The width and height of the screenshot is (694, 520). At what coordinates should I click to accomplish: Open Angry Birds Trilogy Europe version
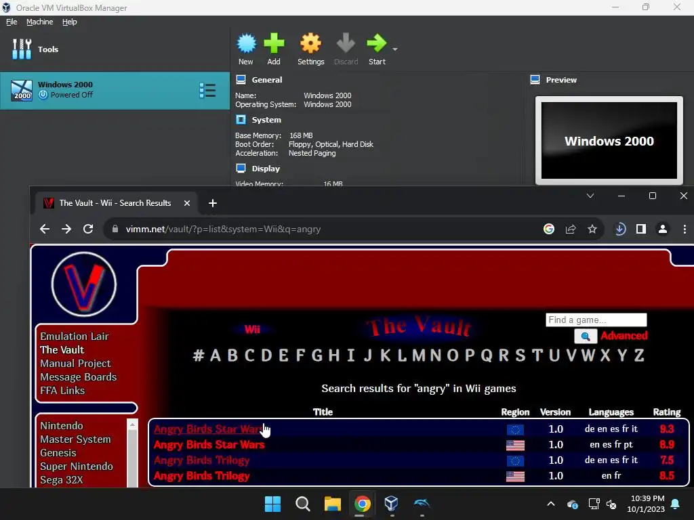201,460
